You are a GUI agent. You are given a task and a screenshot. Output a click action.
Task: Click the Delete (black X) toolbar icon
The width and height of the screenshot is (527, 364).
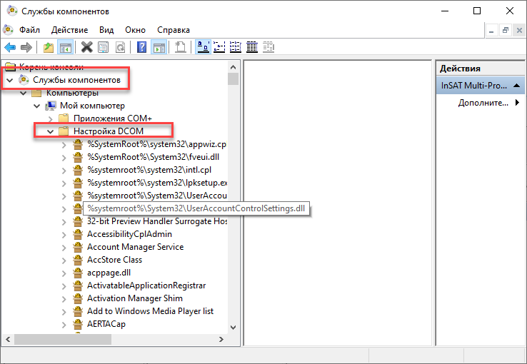[86, 47]
